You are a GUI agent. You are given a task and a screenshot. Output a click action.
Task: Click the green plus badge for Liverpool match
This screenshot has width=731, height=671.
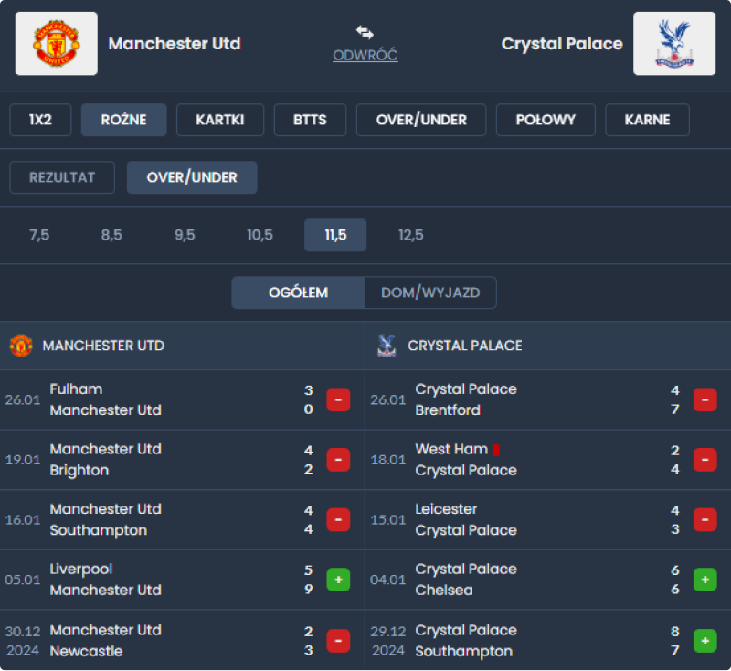coord(338,580)
